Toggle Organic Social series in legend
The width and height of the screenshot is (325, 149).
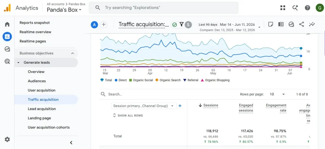141,80
